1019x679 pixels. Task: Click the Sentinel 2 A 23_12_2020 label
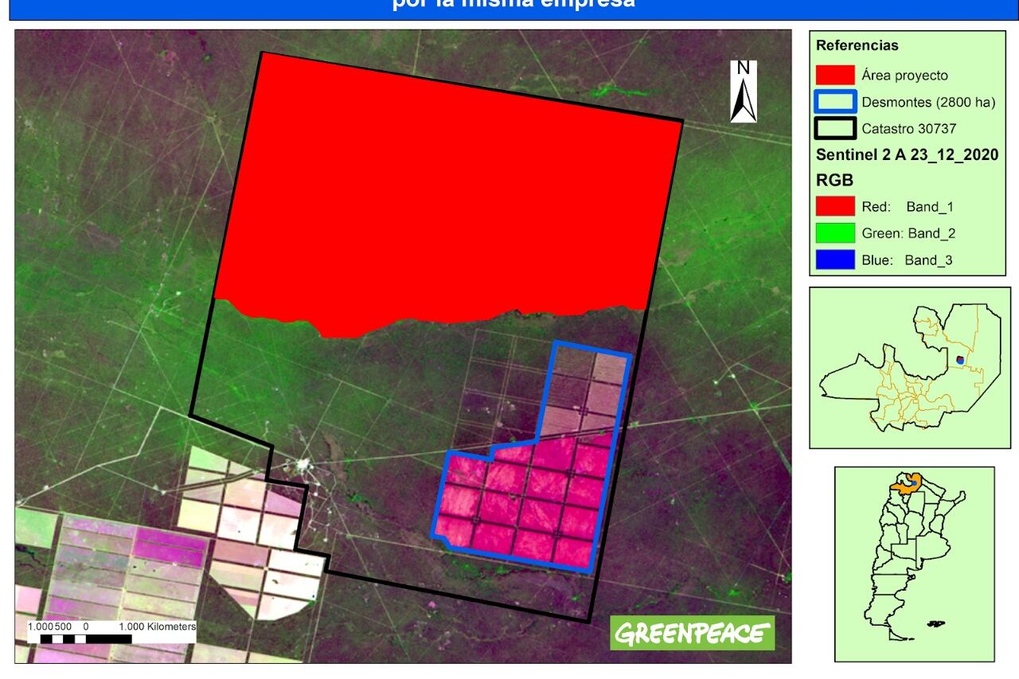coord(907,154)
